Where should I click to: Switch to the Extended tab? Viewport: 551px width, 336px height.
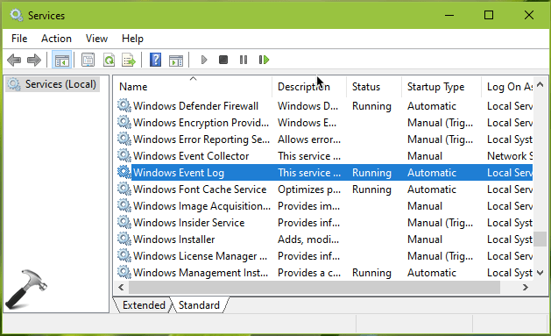point(144,305)
